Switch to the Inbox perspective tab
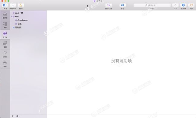The height and width of the screenshot is (118, 196). 5,15
